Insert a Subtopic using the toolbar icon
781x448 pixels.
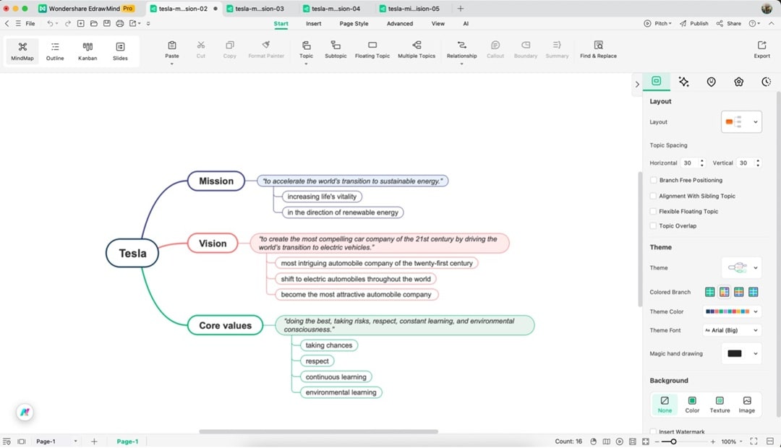[336, 51]
